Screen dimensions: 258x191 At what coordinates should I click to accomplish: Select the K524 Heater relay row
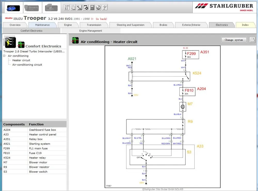(34, 158)
